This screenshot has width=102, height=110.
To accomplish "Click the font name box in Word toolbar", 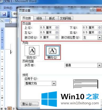I will coord(15,14).
